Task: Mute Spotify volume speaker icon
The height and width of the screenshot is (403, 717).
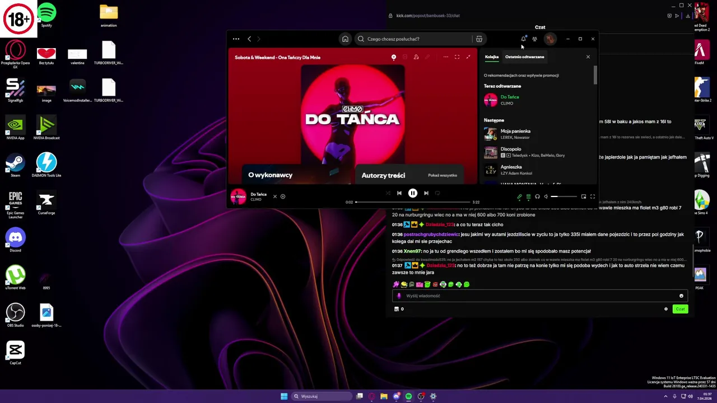Action: tap(546, 196)
